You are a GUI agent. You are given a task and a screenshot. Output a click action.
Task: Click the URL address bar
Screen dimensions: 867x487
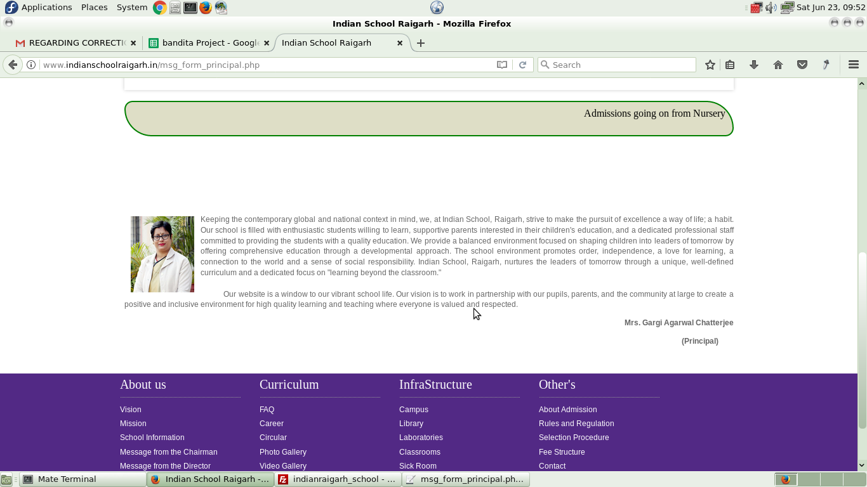tap(267, 65)
